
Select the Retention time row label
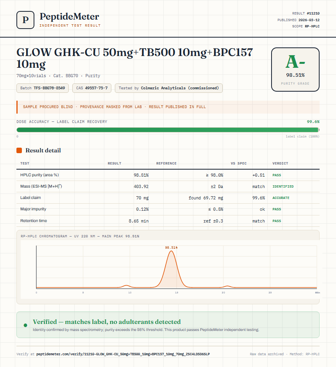[34, 221]
